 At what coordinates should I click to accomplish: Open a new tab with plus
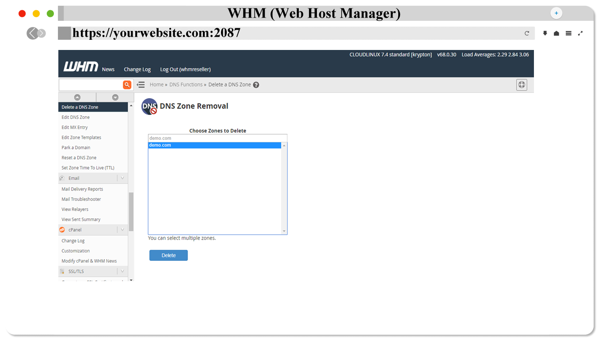pyautogui.click(x=556, y=13)
